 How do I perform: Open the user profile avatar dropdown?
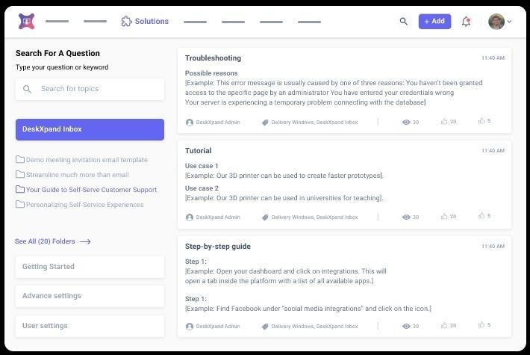click(499, 22)
